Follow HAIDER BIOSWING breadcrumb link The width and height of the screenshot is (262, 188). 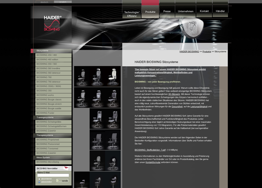click(189, 51)
